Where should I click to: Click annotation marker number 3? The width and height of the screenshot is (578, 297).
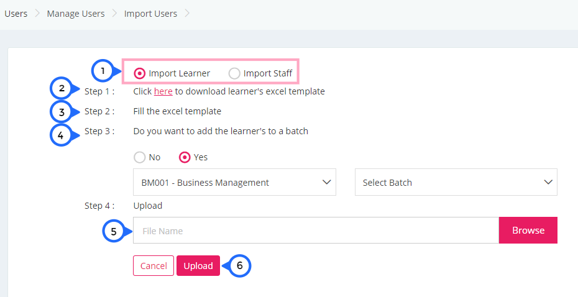pos(62,112)
